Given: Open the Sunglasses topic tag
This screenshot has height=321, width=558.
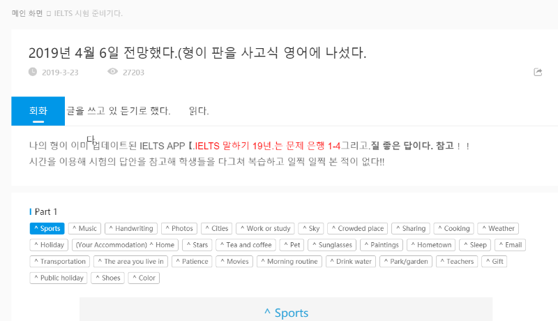Looking at the screenshot, I should [332, 245].
